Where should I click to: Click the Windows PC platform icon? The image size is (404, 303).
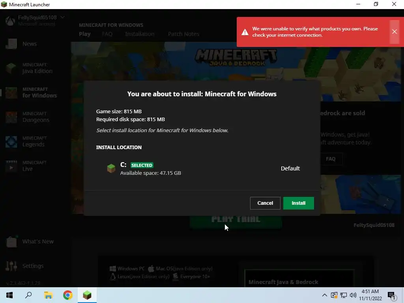[112, 269]
